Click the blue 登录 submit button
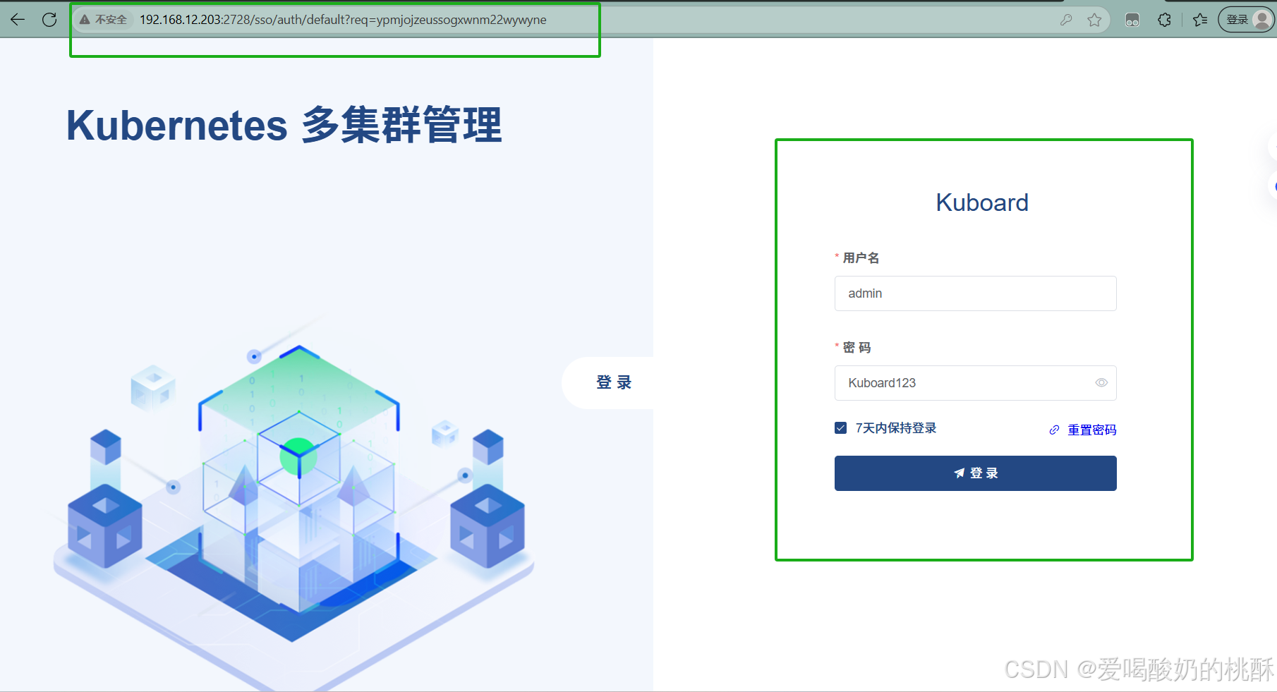The width and height of the screenshot is (1277, 692). point(975,473)
